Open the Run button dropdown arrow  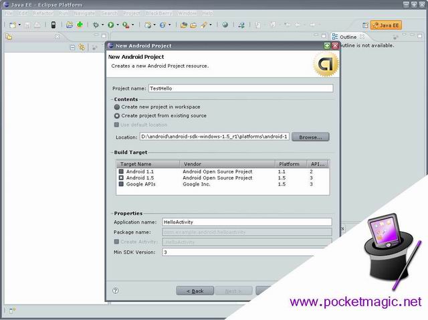point(118,25)
